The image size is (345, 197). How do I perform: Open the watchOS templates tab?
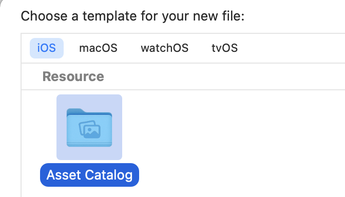coord(165,48)
